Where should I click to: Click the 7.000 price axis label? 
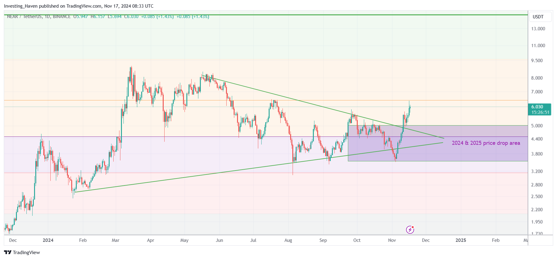(x=537, y=92)
